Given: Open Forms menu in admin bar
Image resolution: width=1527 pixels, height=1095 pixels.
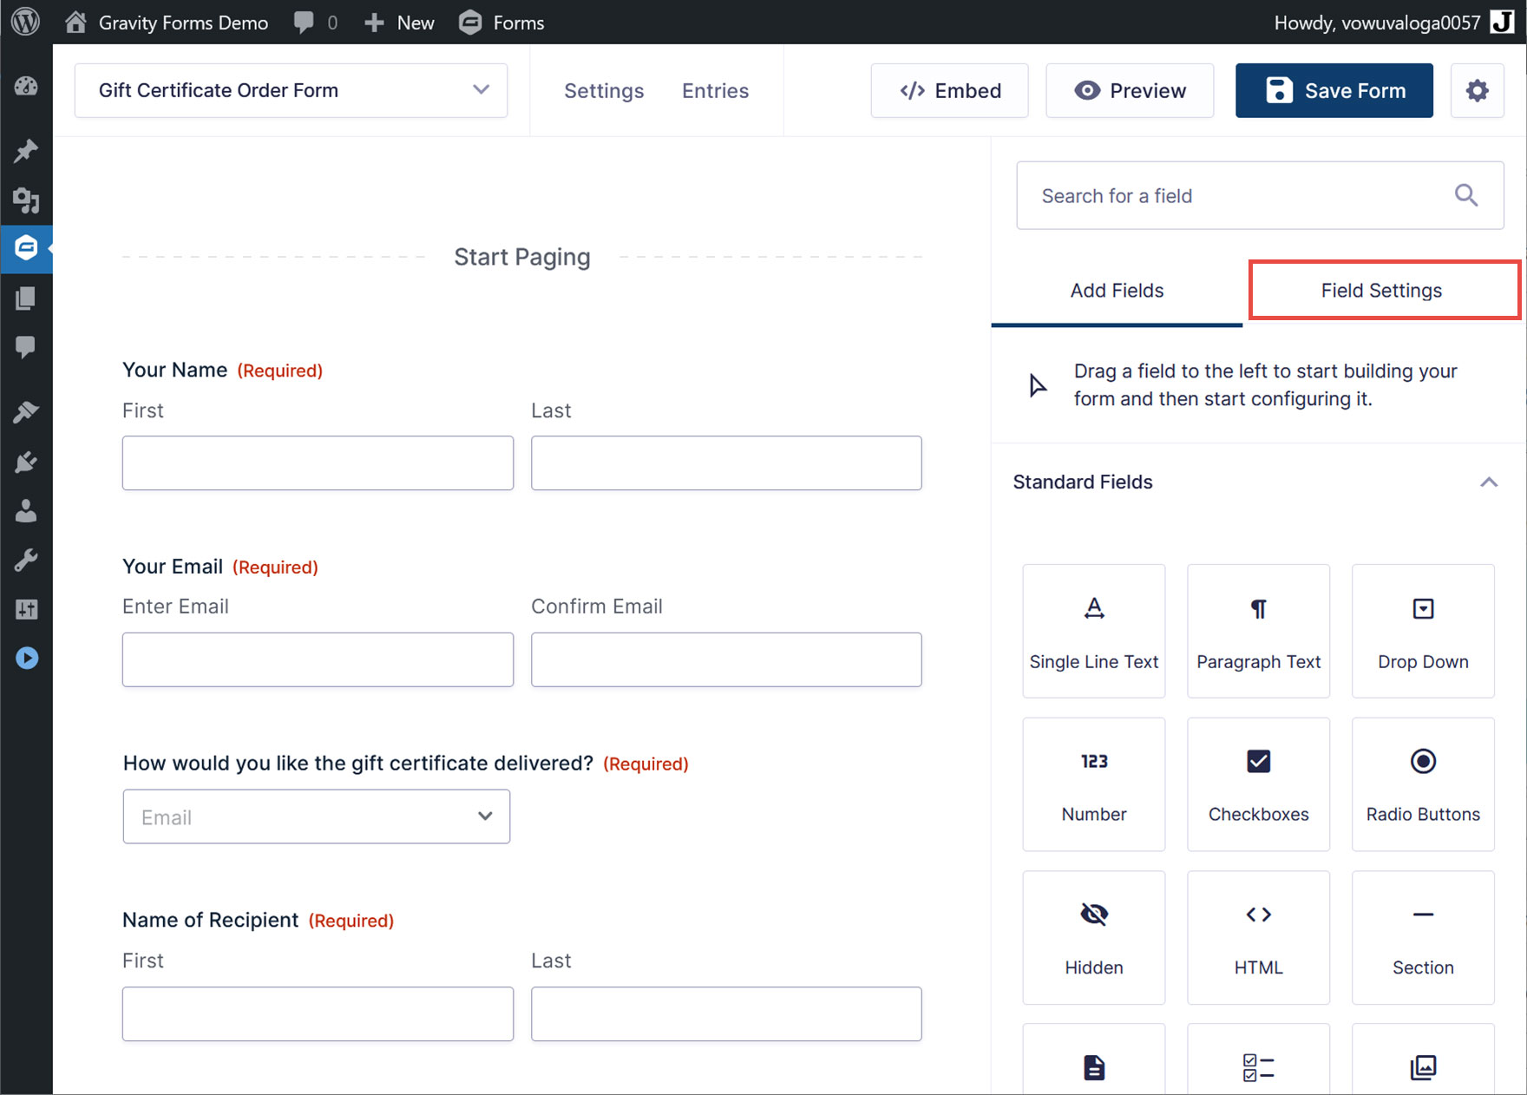Looking at the screenshot, I should [x=501, y=23].
